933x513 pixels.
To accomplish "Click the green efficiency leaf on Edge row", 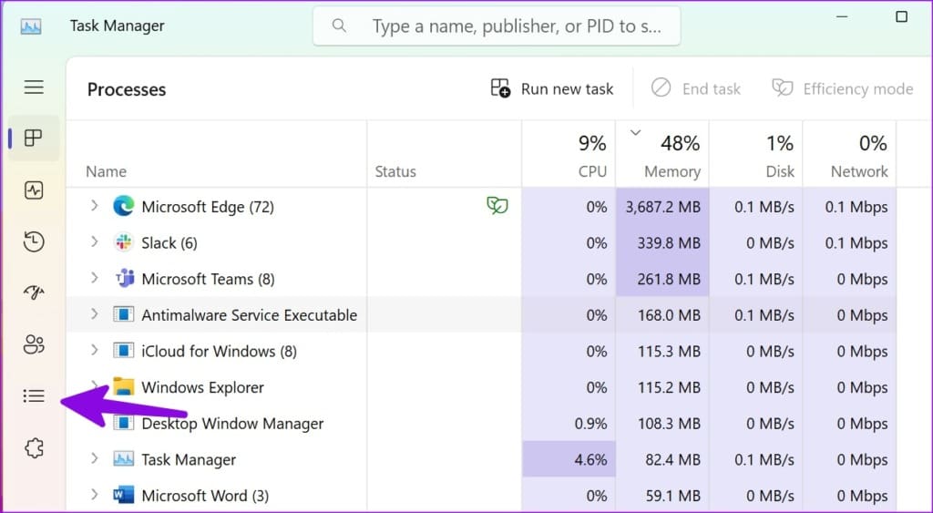I will coord(497,206).
